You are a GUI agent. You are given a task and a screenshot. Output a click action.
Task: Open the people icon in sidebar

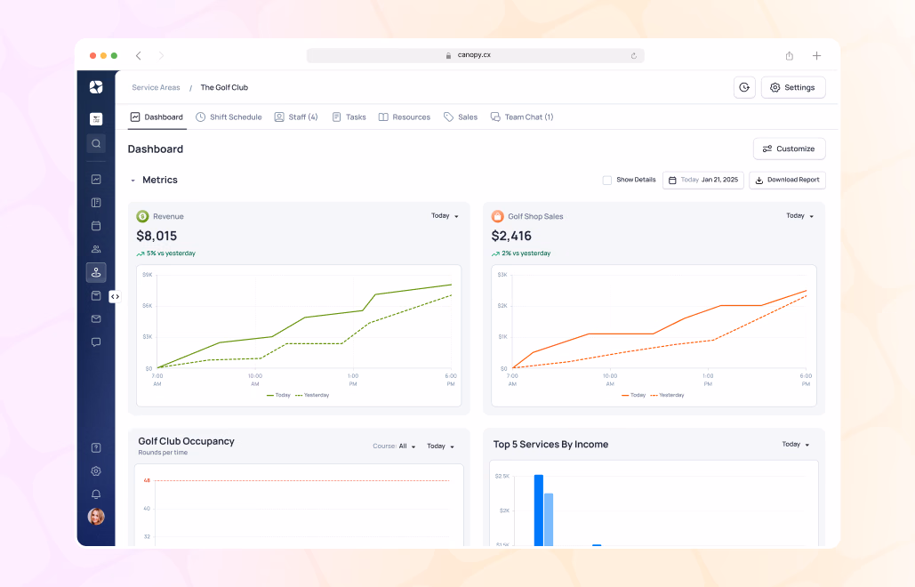tap(96, 249)
